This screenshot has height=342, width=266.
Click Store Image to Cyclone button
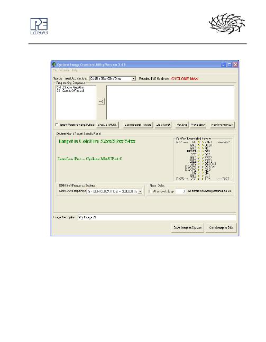tap(187, 227)
